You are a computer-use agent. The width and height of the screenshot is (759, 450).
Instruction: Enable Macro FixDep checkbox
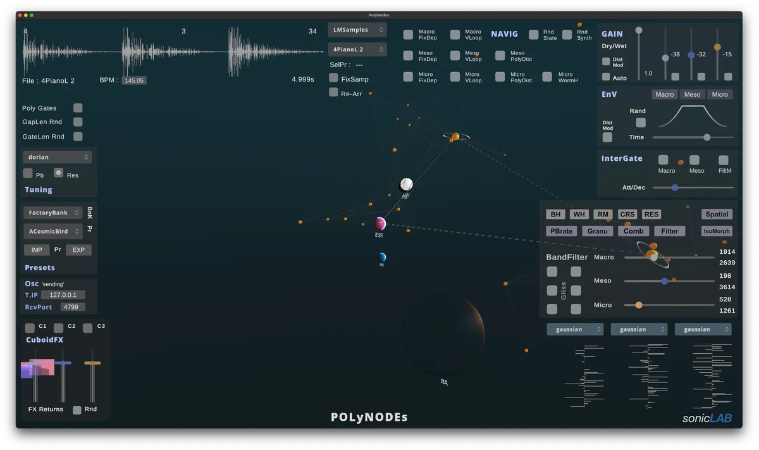[x=408, y=35]
